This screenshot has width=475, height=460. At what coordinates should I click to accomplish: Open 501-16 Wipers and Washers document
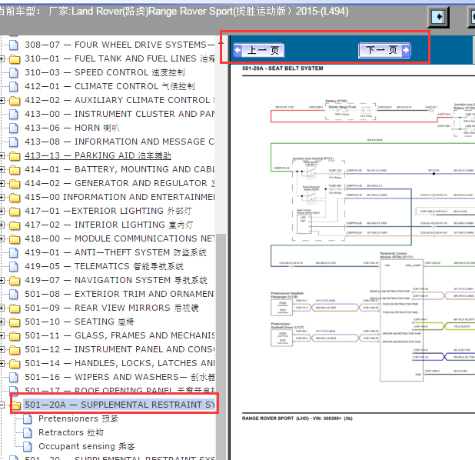(x=119, y=377)
